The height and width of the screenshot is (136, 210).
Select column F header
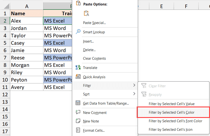coord(186,6)
